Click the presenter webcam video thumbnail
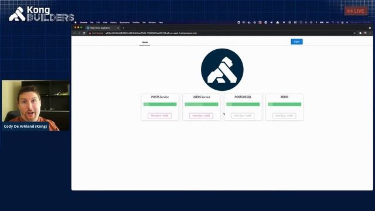 (36, 105)
